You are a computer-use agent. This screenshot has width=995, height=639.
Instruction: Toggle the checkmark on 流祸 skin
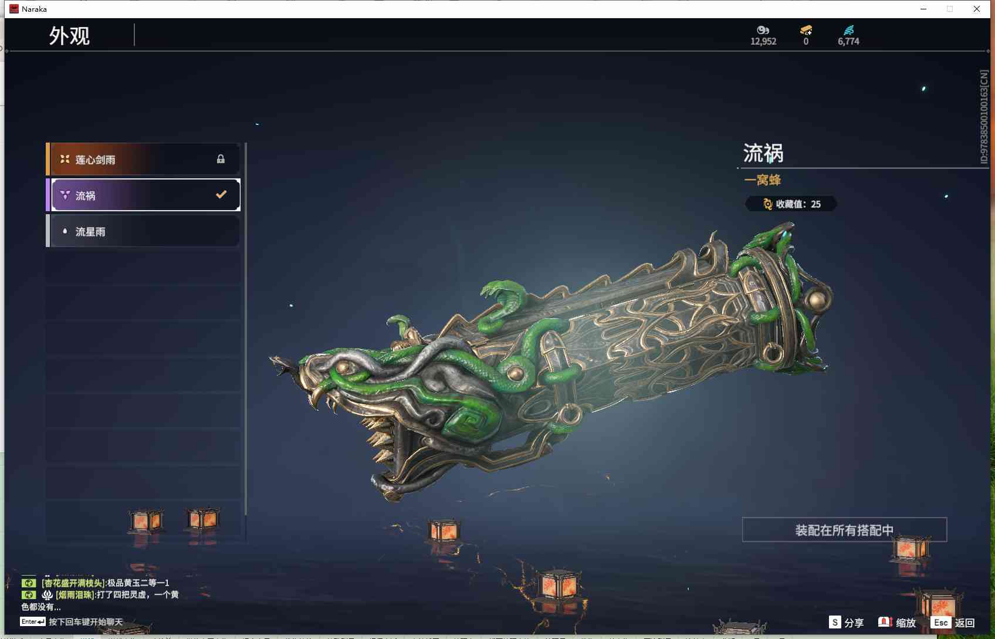221,194
